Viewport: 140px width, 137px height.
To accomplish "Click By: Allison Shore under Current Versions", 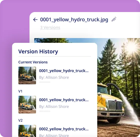I will (54, 77).
